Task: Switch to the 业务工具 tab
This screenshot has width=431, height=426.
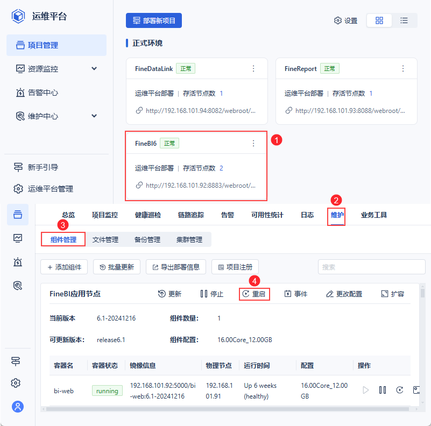Action: coord(374,215)
